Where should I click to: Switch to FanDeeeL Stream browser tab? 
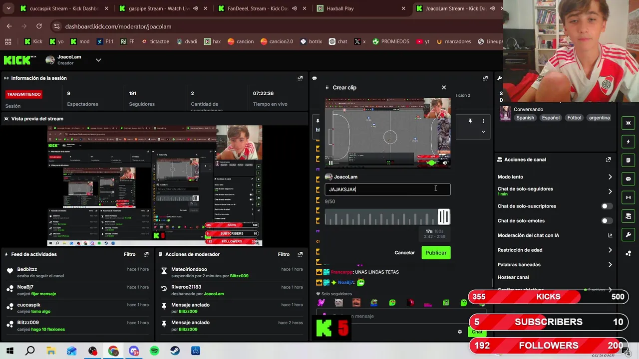click(x=257, y=8)
